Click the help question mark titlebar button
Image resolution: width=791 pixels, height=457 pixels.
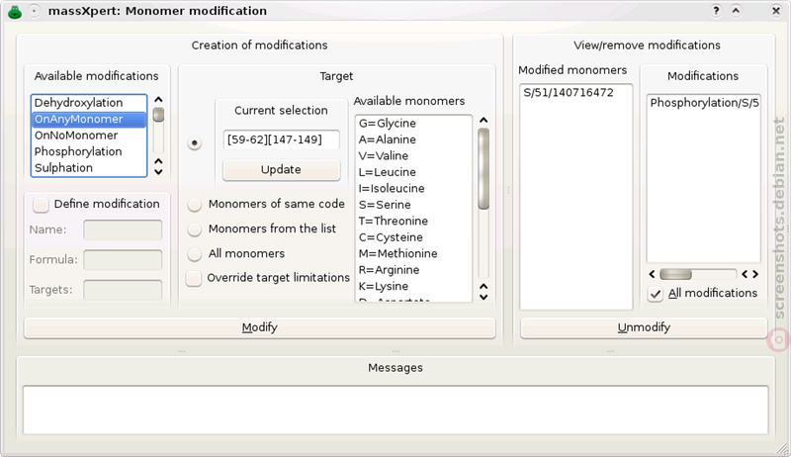(716, 11)
